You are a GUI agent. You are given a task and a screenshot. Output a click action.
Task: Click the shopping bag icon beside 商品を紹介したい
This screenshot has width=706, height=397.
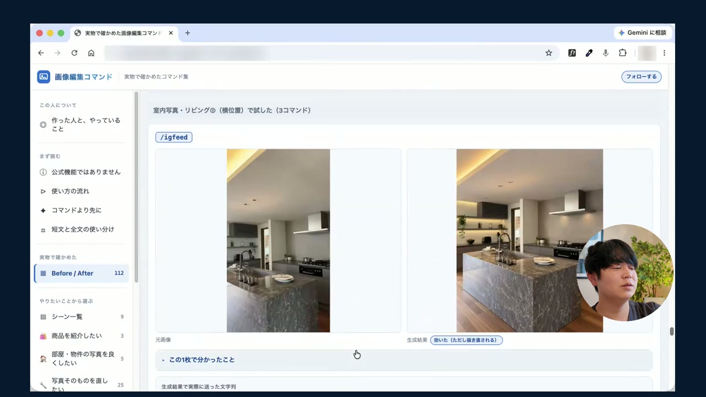pyautogui.click(x=43, y=336)
